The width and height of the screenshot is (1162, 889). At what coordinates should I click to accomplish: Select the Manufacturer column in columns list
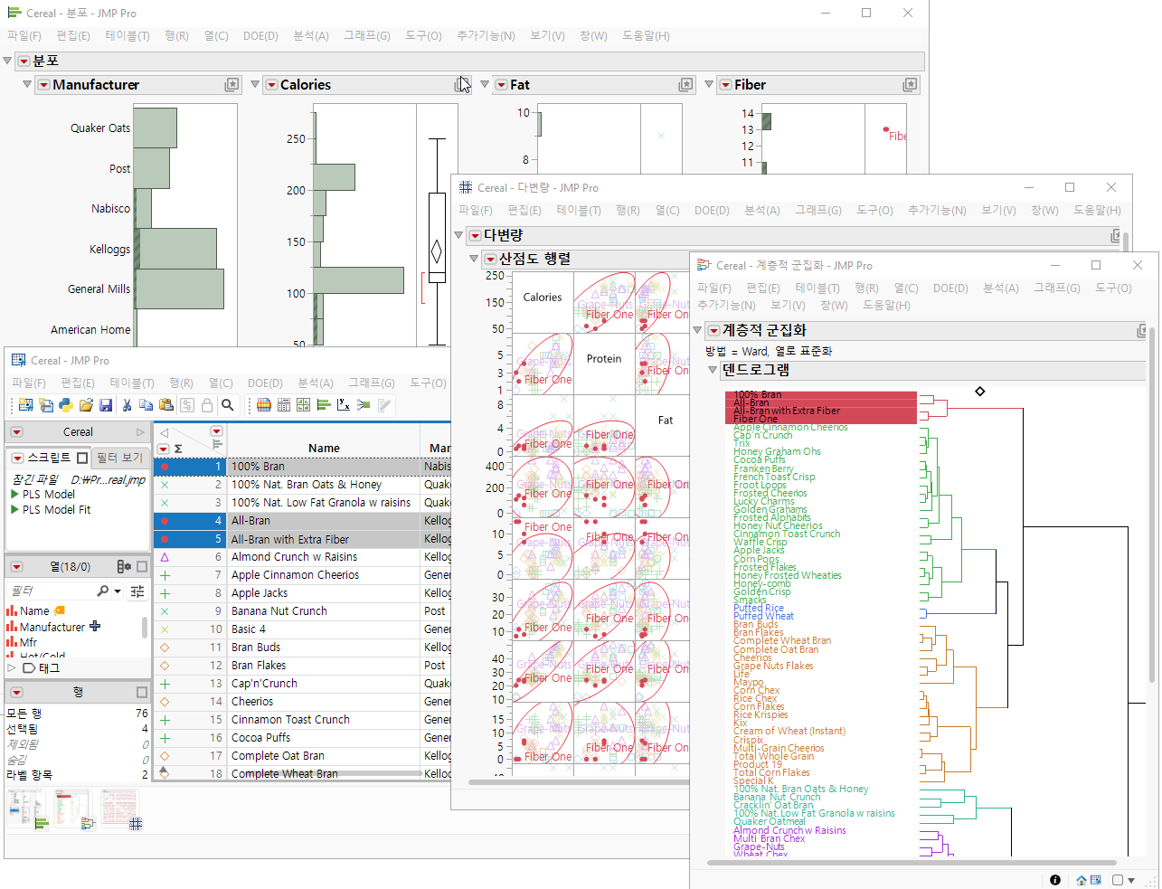click(52, 627)
